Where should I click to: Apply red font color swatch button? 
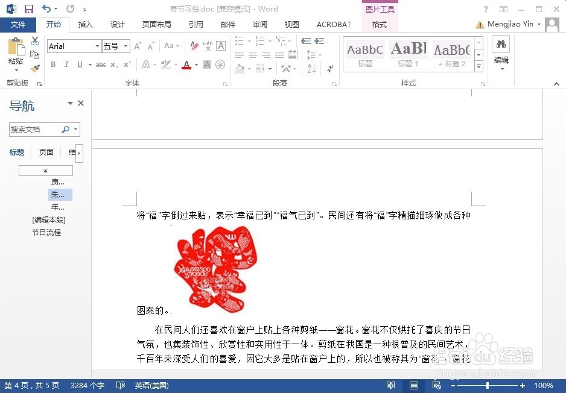tap(186, 64)
